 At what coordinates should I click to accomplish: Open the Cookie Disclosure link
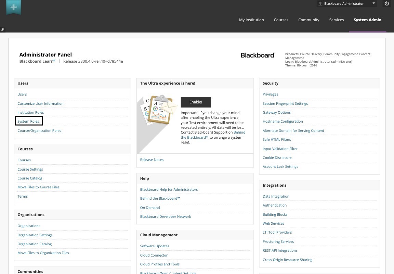point(277,158)
